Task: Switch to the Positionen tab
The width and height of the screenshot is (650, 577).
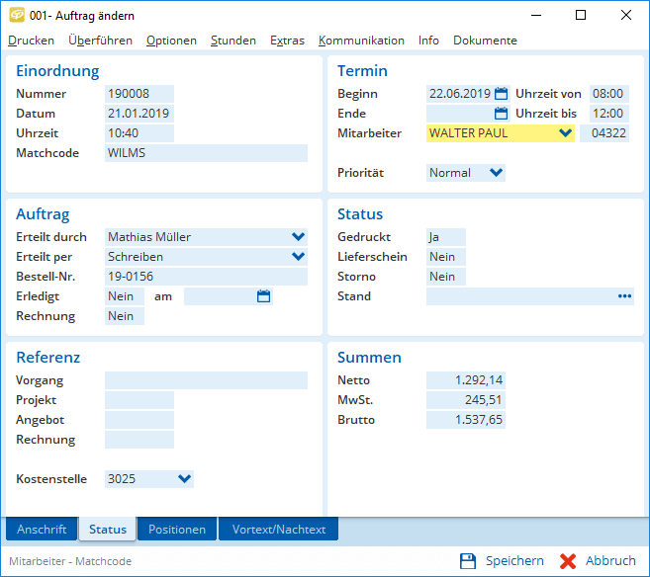Action: [177, 530]
